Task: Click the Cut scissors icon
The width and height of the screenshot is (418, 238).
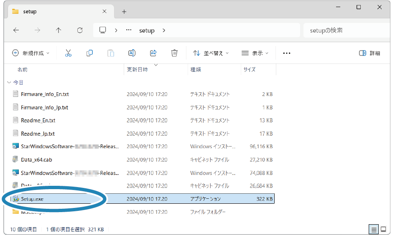Action: 69,53
